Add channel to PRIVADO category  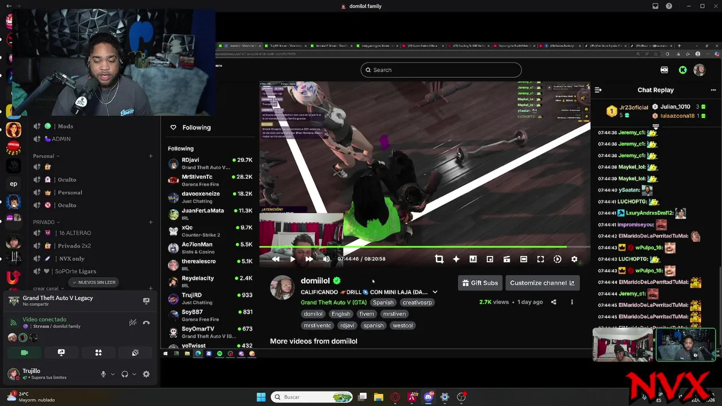coord(151,222)
